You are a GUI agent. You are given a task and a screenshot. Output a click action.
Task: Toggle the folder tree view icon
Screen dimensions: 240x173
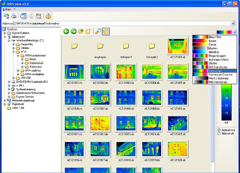[106, 31]
